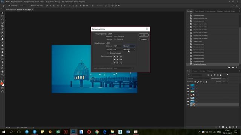Screen dimensions: 241x135
Task: Click the type layer filter icon
Action: (215, 75)
